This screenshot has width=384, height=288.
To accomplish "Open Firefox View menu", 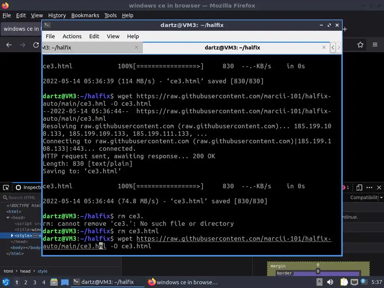I will [x=37, y=15].
